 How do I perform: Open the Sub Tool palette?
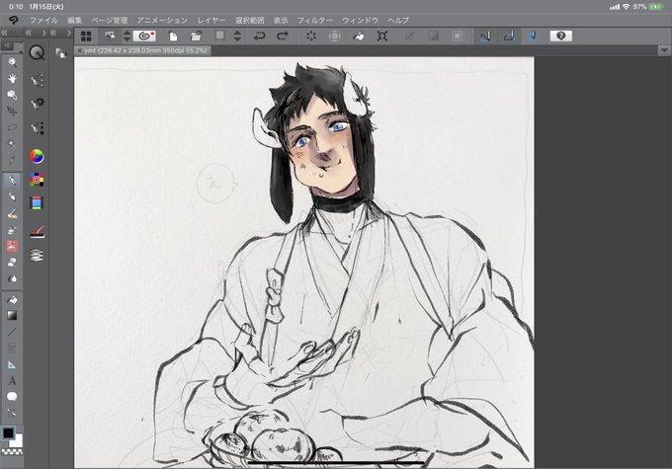[38, 80]
